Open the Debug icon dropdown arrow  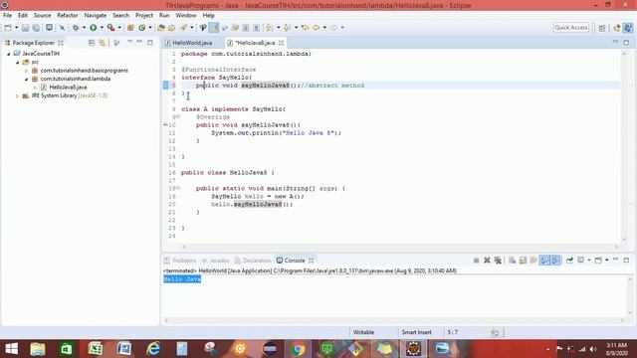[84, 28]
